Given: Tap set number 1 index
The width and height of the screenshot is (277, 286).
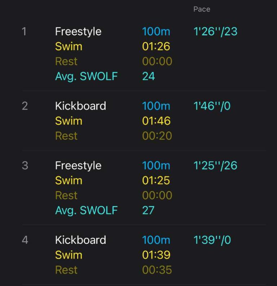Looking at the screenshot, I should tap(24, 32).
